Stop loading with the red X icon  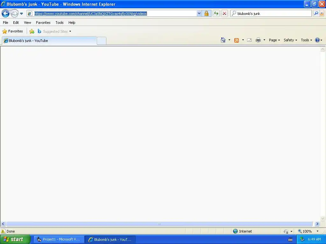click(x=224, y=14)
